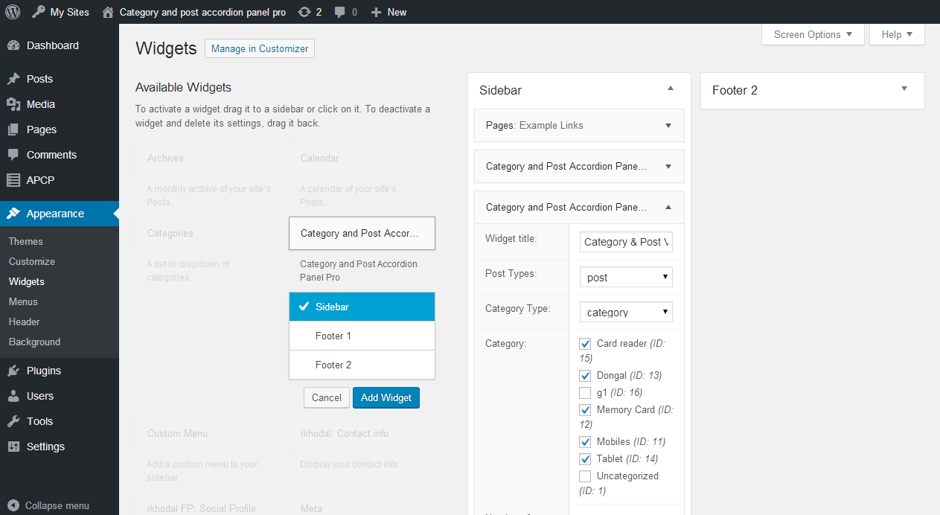The width and height of the screenshot is (940, 515).
Task: Click the Custom Menu available widget
Action: point(209,433)
